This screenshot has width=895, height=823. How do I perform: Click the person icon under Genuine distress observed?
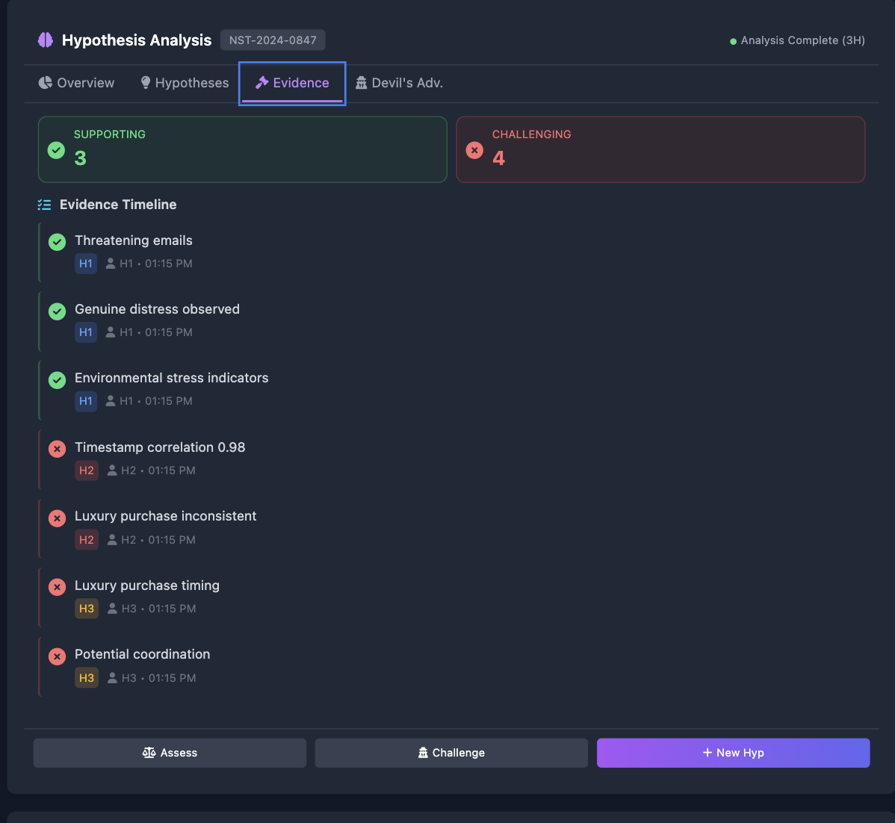(x=111, y=332)
